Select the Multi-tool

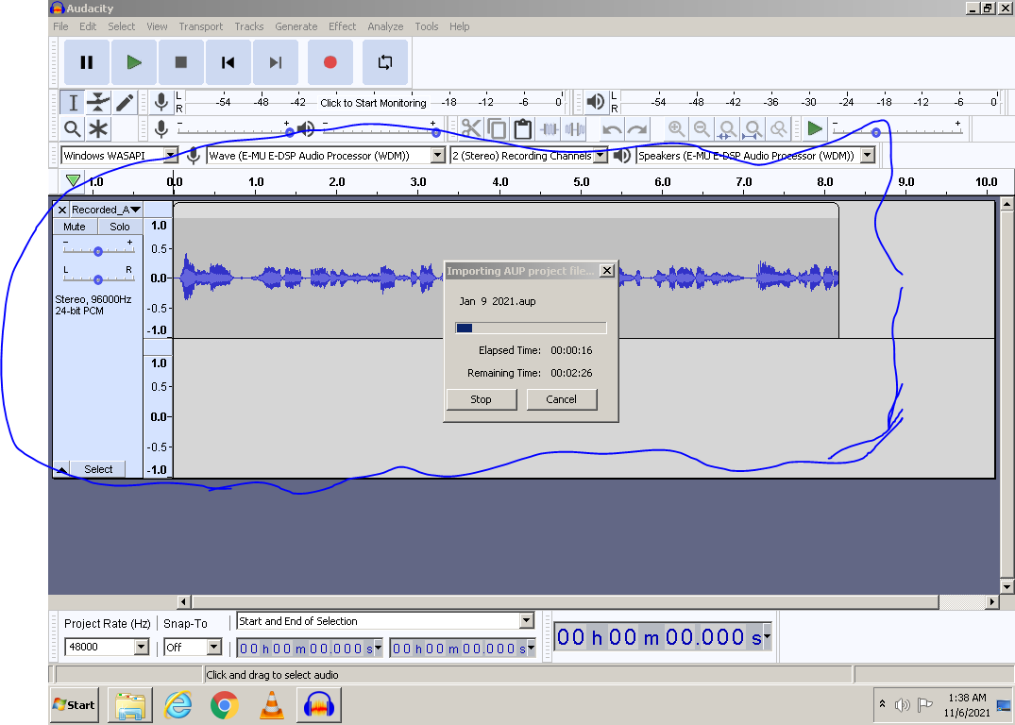click(x=99, y=129)
